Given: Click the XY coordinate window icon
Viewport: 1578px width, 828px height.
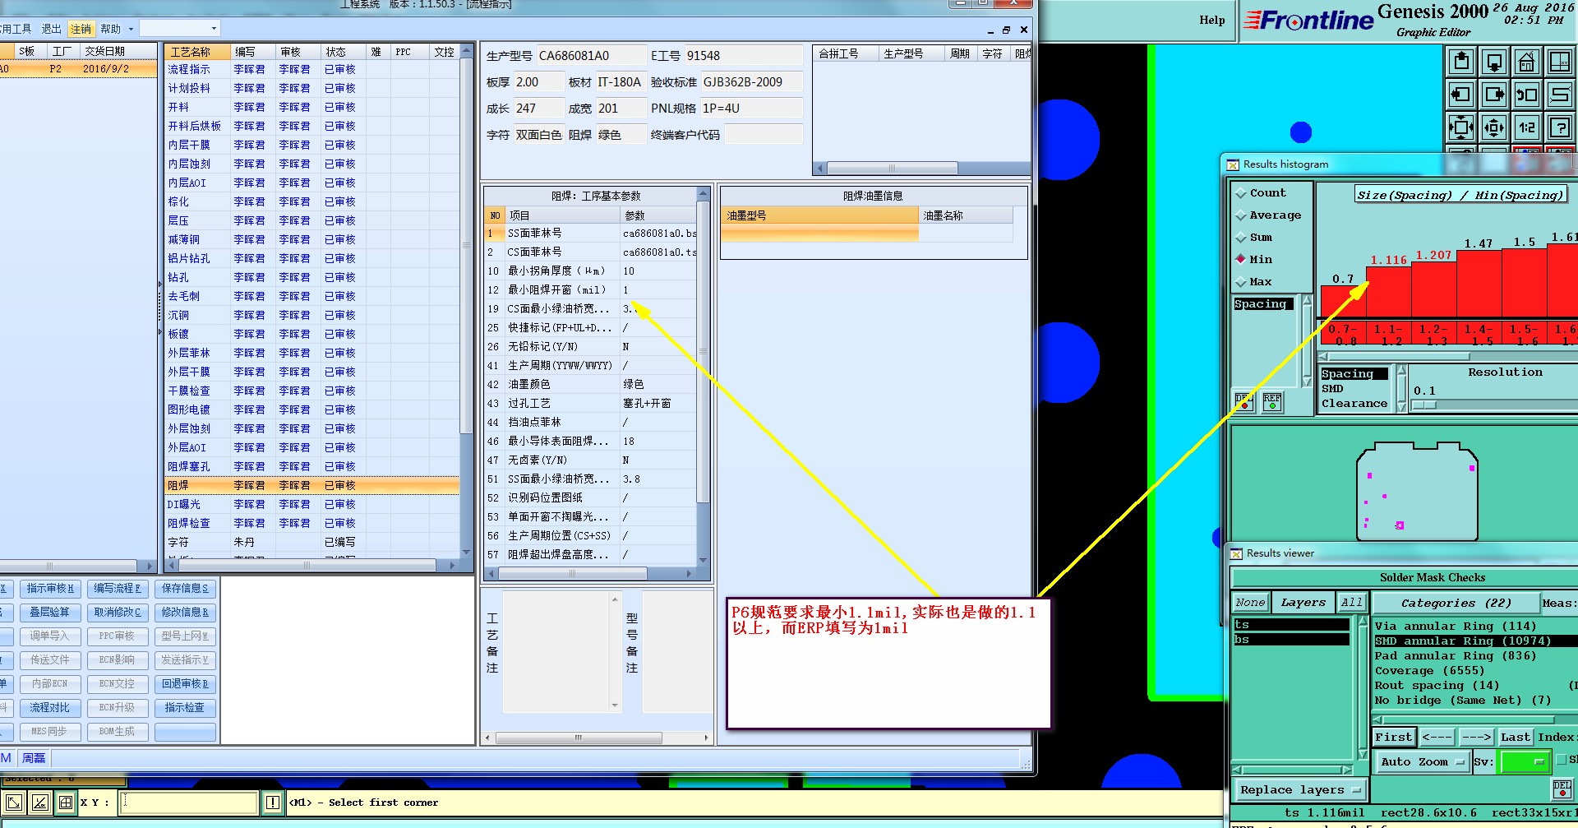Looking at the screenshot, I should 1560,62.
